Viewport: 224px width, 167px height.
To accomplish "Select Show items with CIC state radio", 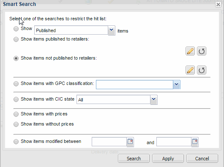I will pyautogui.click(x=16, y=99).
